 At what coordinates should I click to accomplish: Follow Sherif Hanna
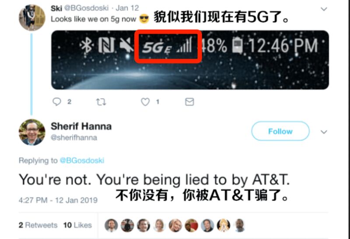pos(280,131)
